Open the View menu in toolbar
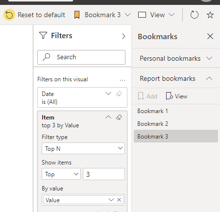The width and height of the screenshot is (220, 212). click(x=156, y=15)
